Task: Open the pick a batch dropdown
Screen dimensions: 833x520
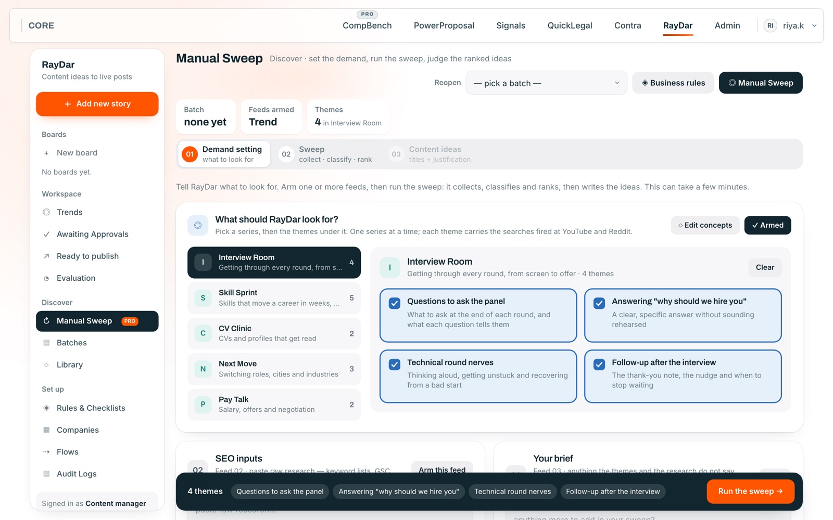Action: pyautogui.click(x=546, y=83)
